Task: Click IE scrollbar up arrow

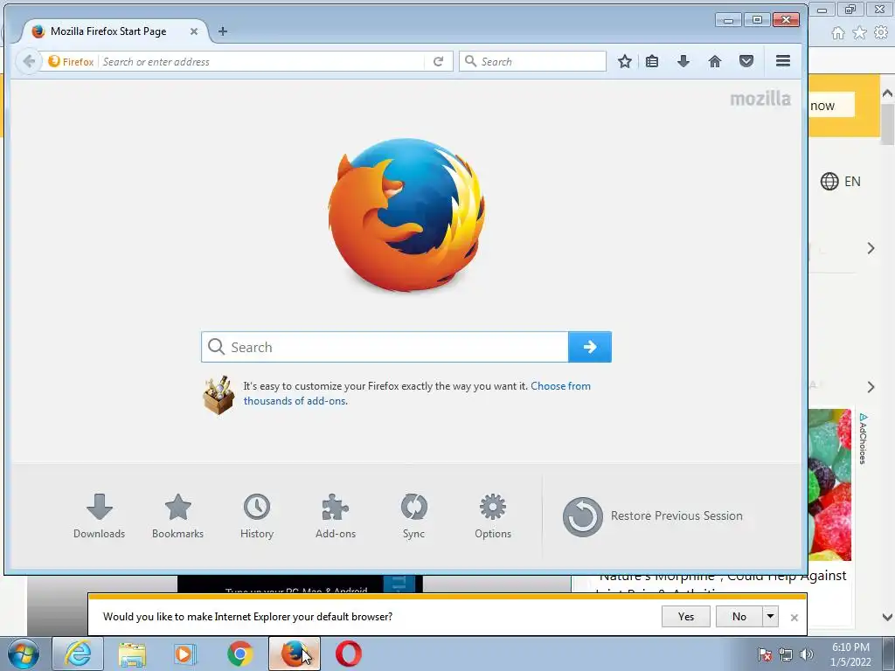Action: [x=887, y=93]
